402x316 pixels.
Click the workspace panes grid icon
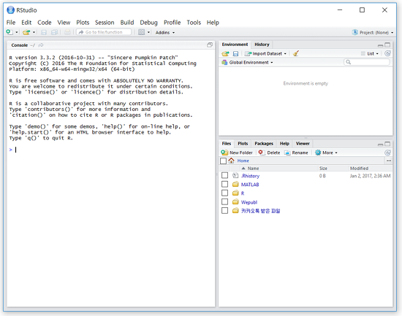tap(141, 32)
